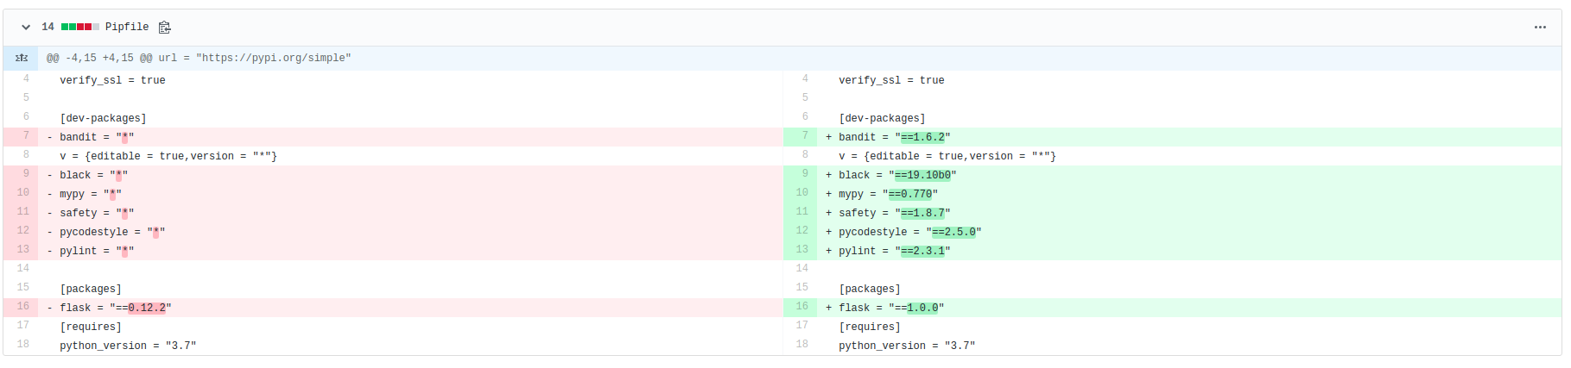Collapse the Pipfile diff with the chevron
The height and width of the screenshot is (368, 1571).
26,28
